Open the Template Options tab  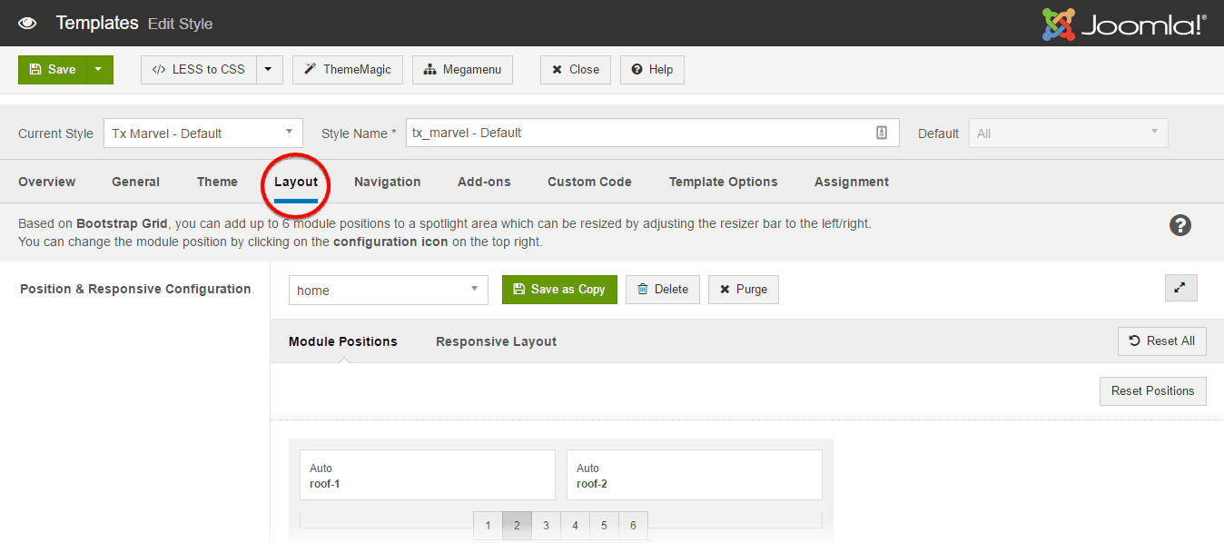(x=723, y=182)
